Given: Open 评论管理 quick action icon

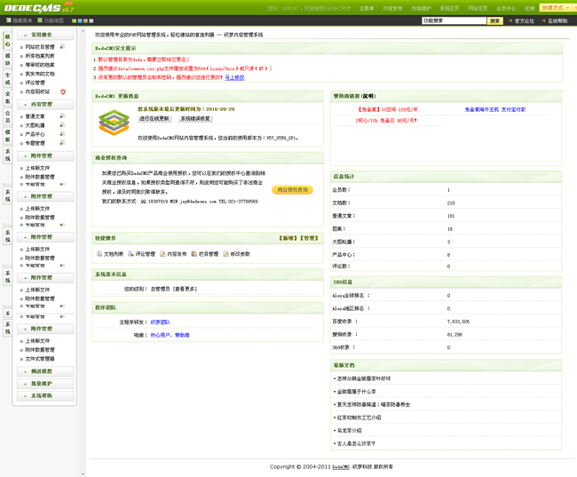Looking at the screenshot, I should click(130, 254).
